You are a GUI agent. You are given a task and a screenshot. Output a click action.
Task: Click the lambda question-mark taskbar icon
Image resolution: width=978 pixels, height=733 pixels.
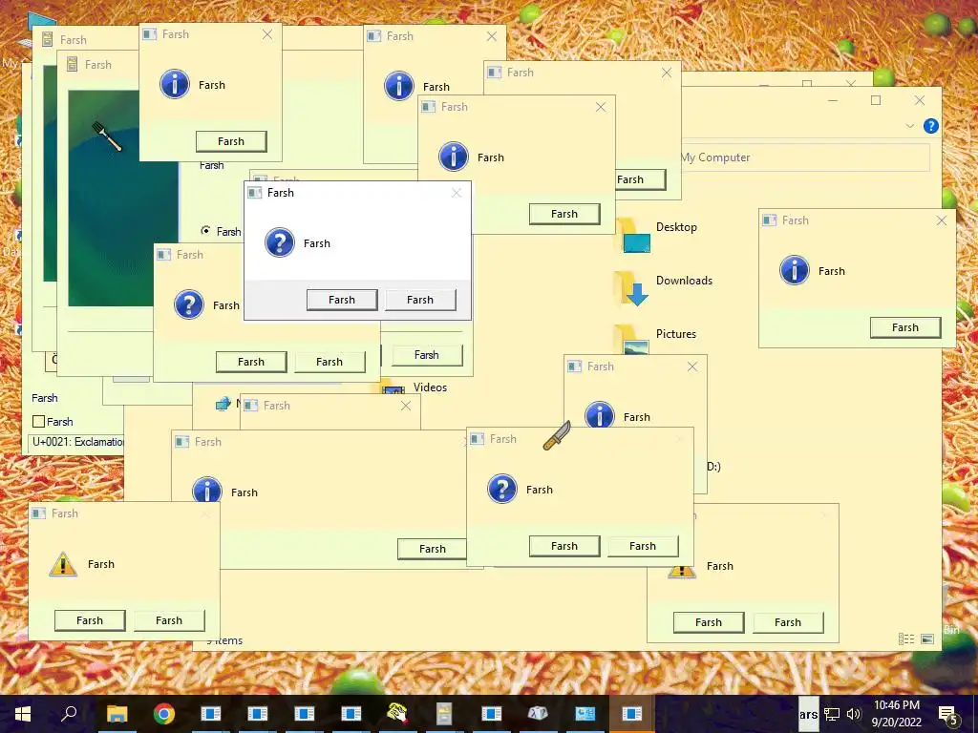(x=538, y=713)
